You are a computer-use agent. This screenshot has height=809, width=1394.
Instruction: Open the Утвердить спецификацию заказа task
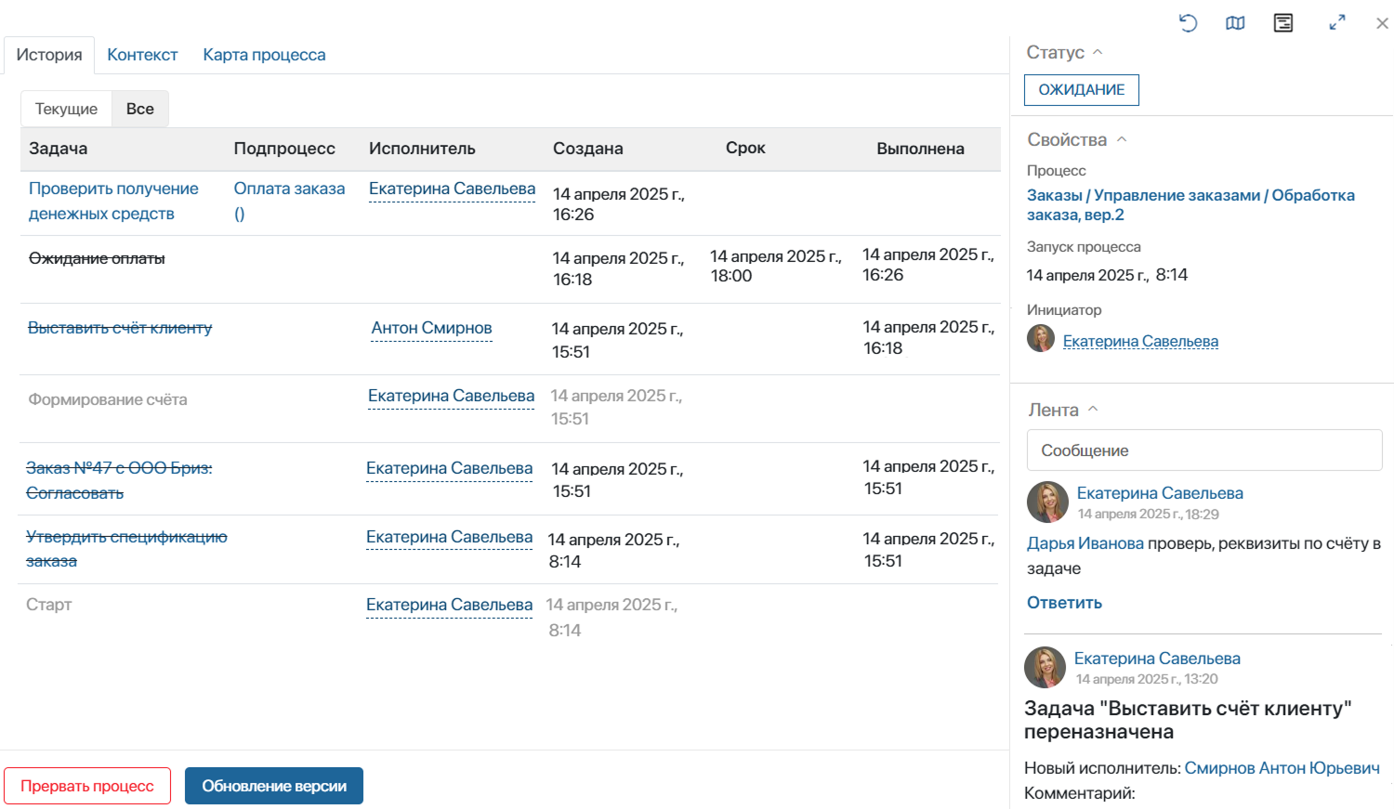point(126,549)
